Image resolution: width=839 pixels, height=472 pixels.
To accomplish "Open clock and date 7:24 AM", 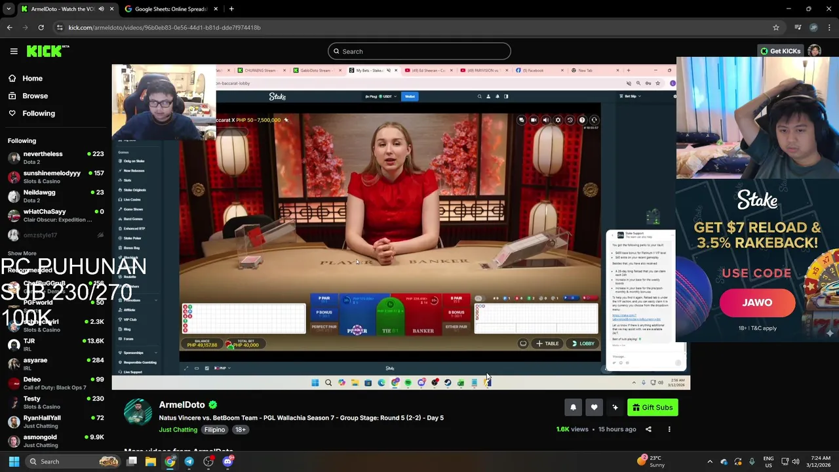I will click(819, 462).
